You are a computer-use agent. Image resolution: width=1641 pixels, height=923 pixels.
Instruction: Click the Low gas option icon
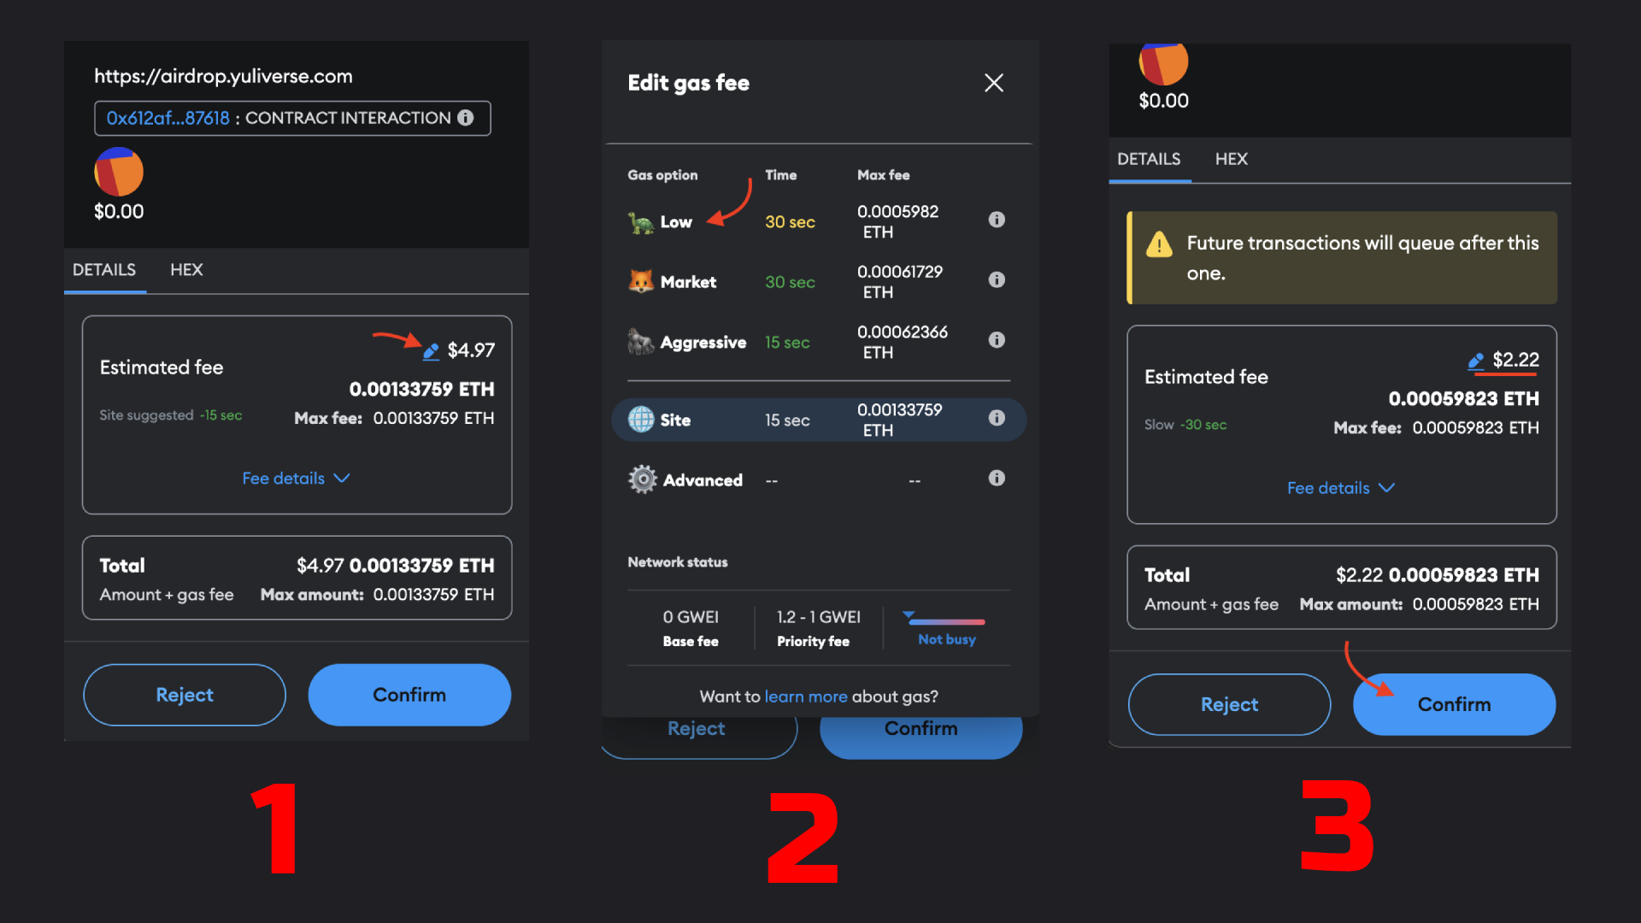639,220
